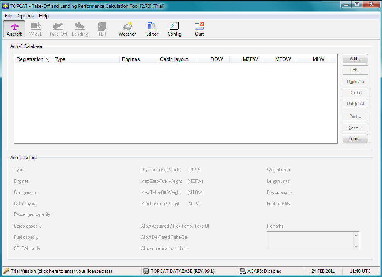Click the database icon in status bar
382x277 pixels.
[x=146, y=271]
